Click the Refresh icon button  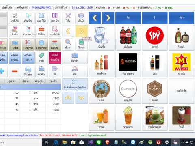[81, 45]
